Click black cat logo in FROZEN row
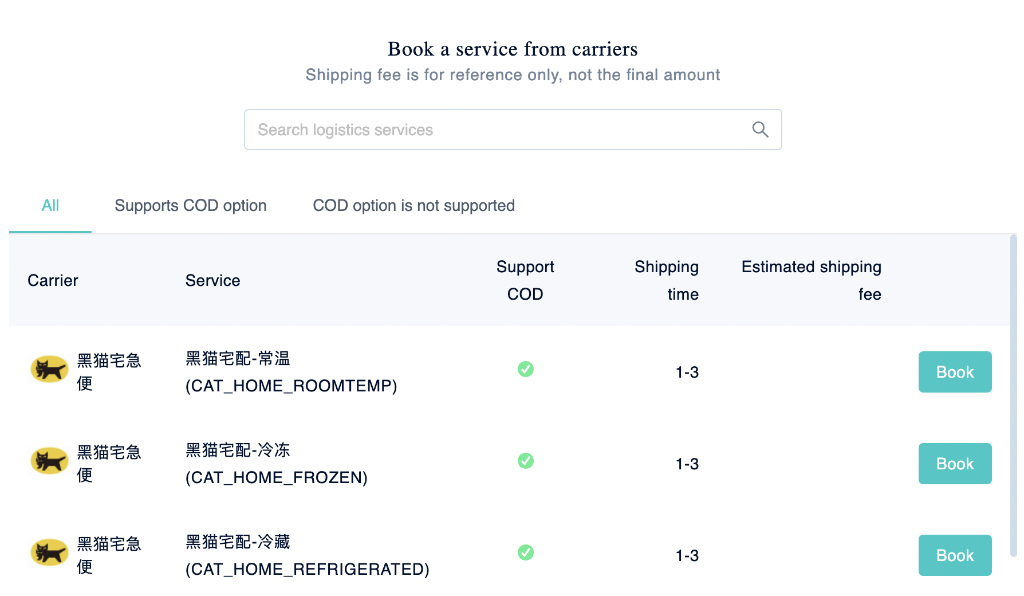 [x=49, y=461]
